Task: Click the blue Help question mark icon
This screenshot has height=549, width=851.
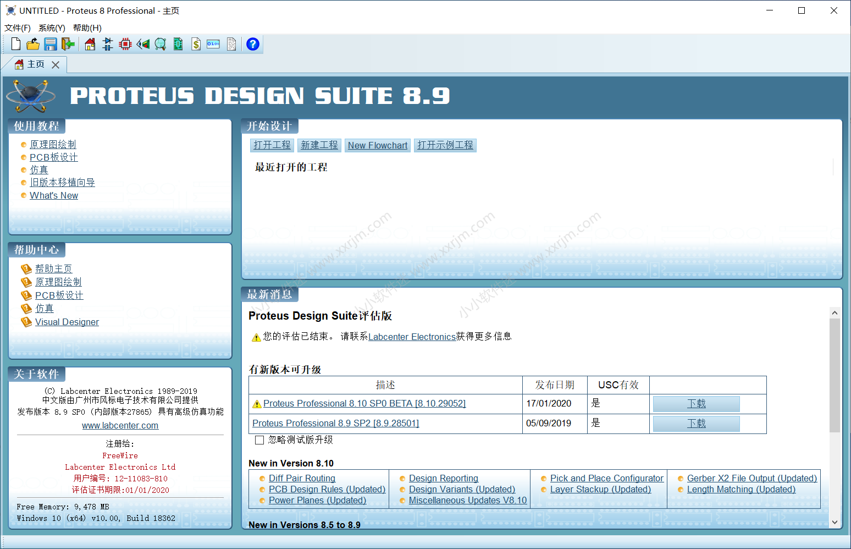Action: (x=253, y=44)
